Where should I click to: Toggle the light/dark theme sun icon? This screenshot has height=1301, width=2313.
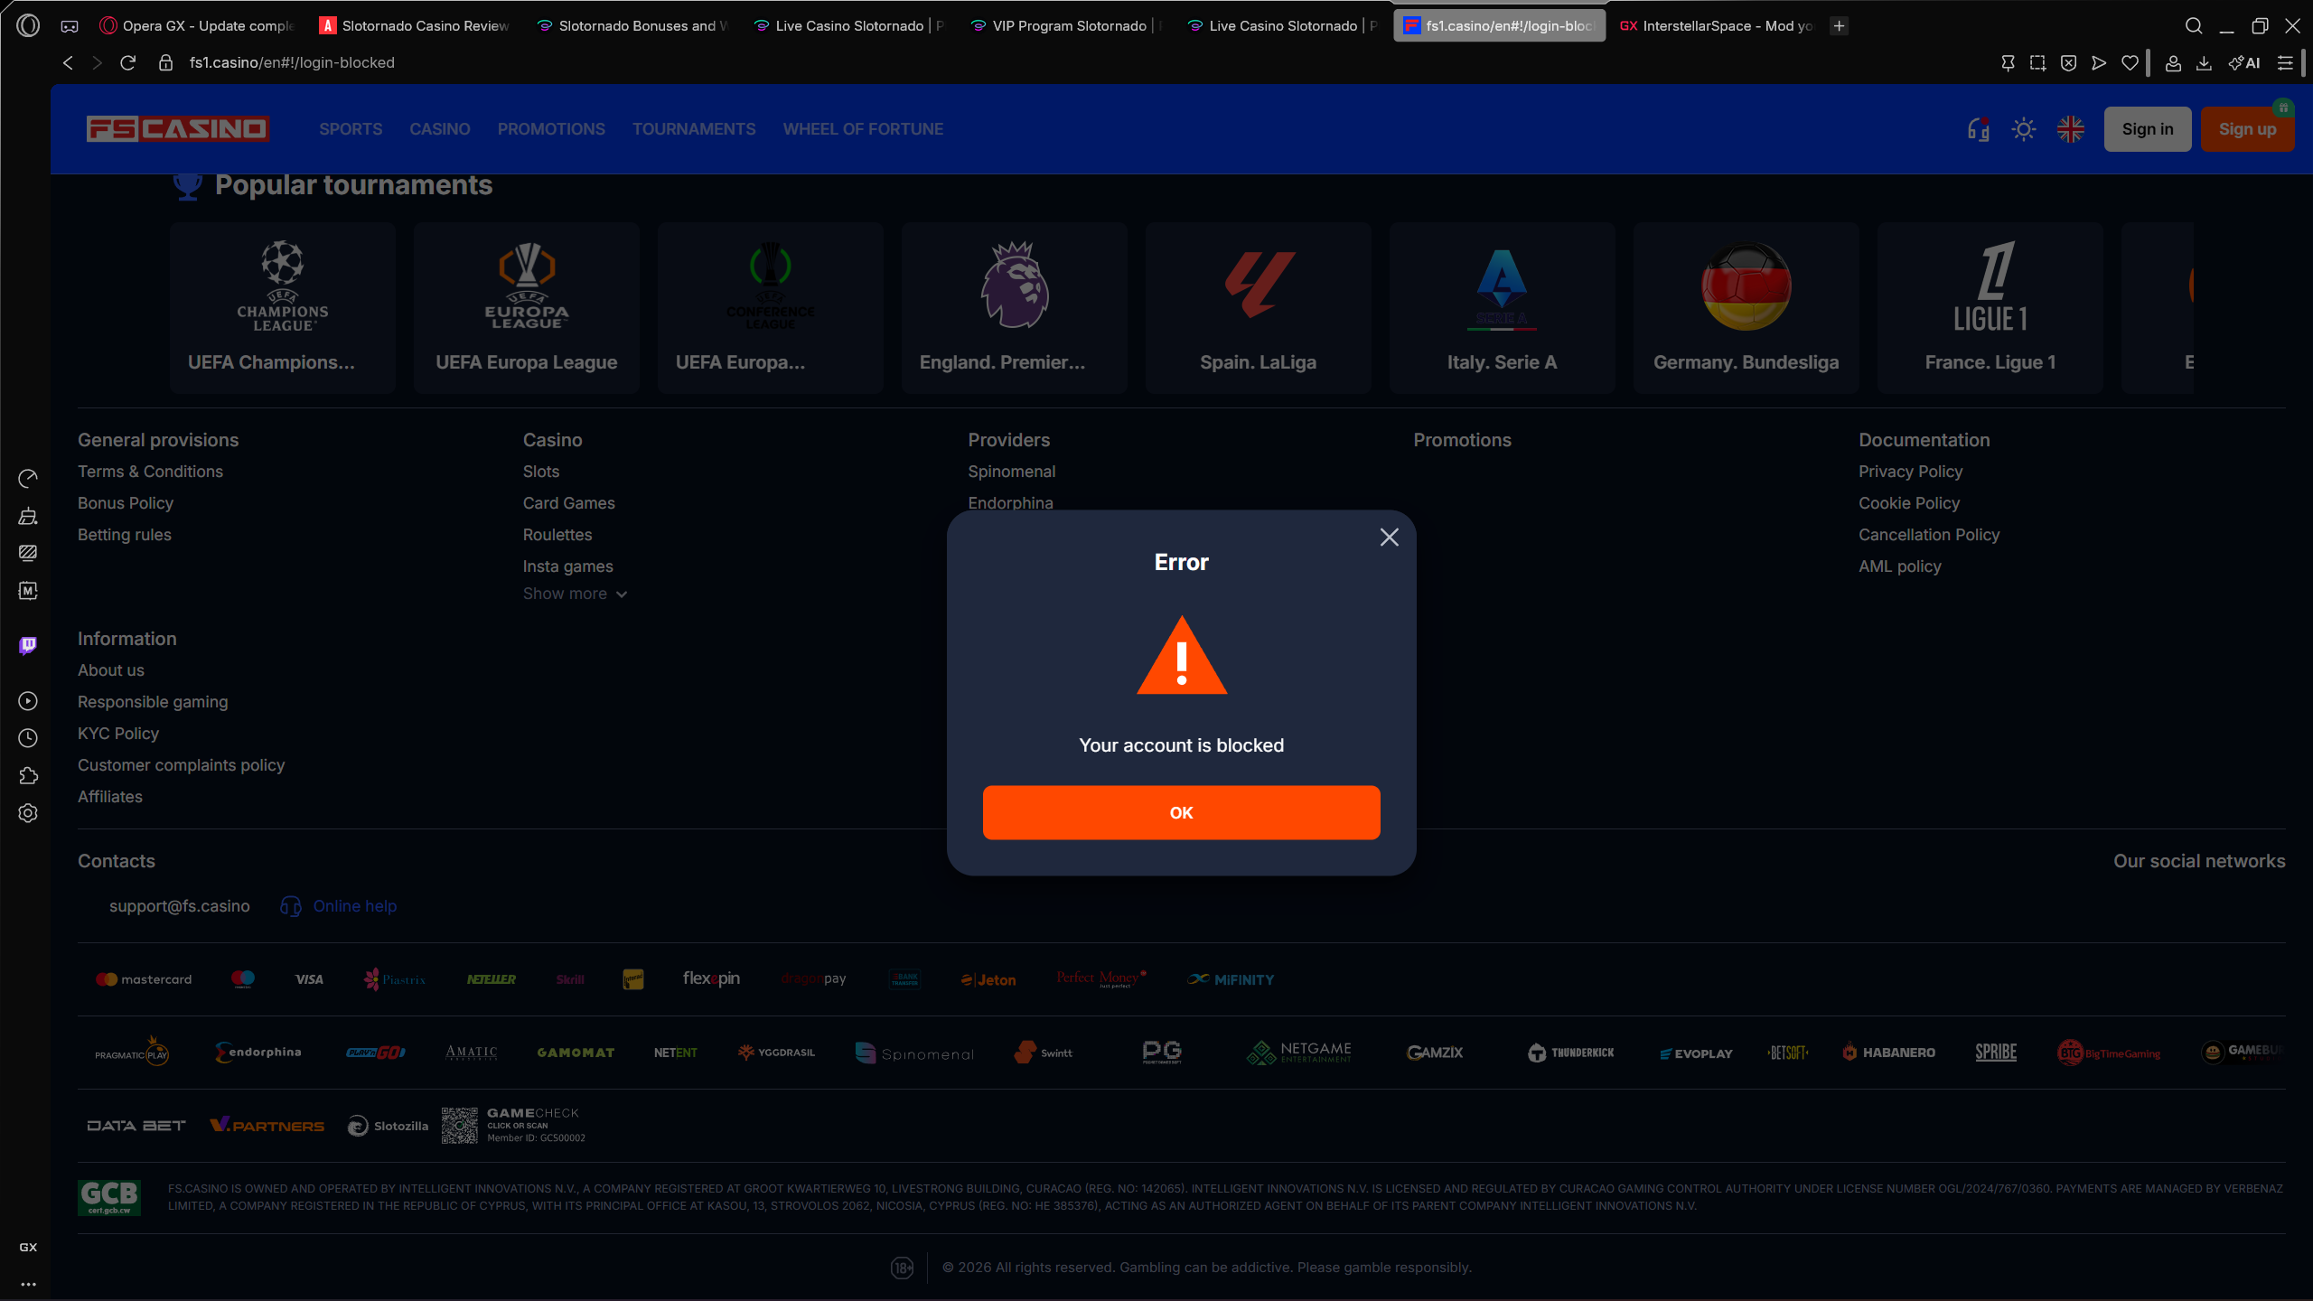(x=2024, y=129)
